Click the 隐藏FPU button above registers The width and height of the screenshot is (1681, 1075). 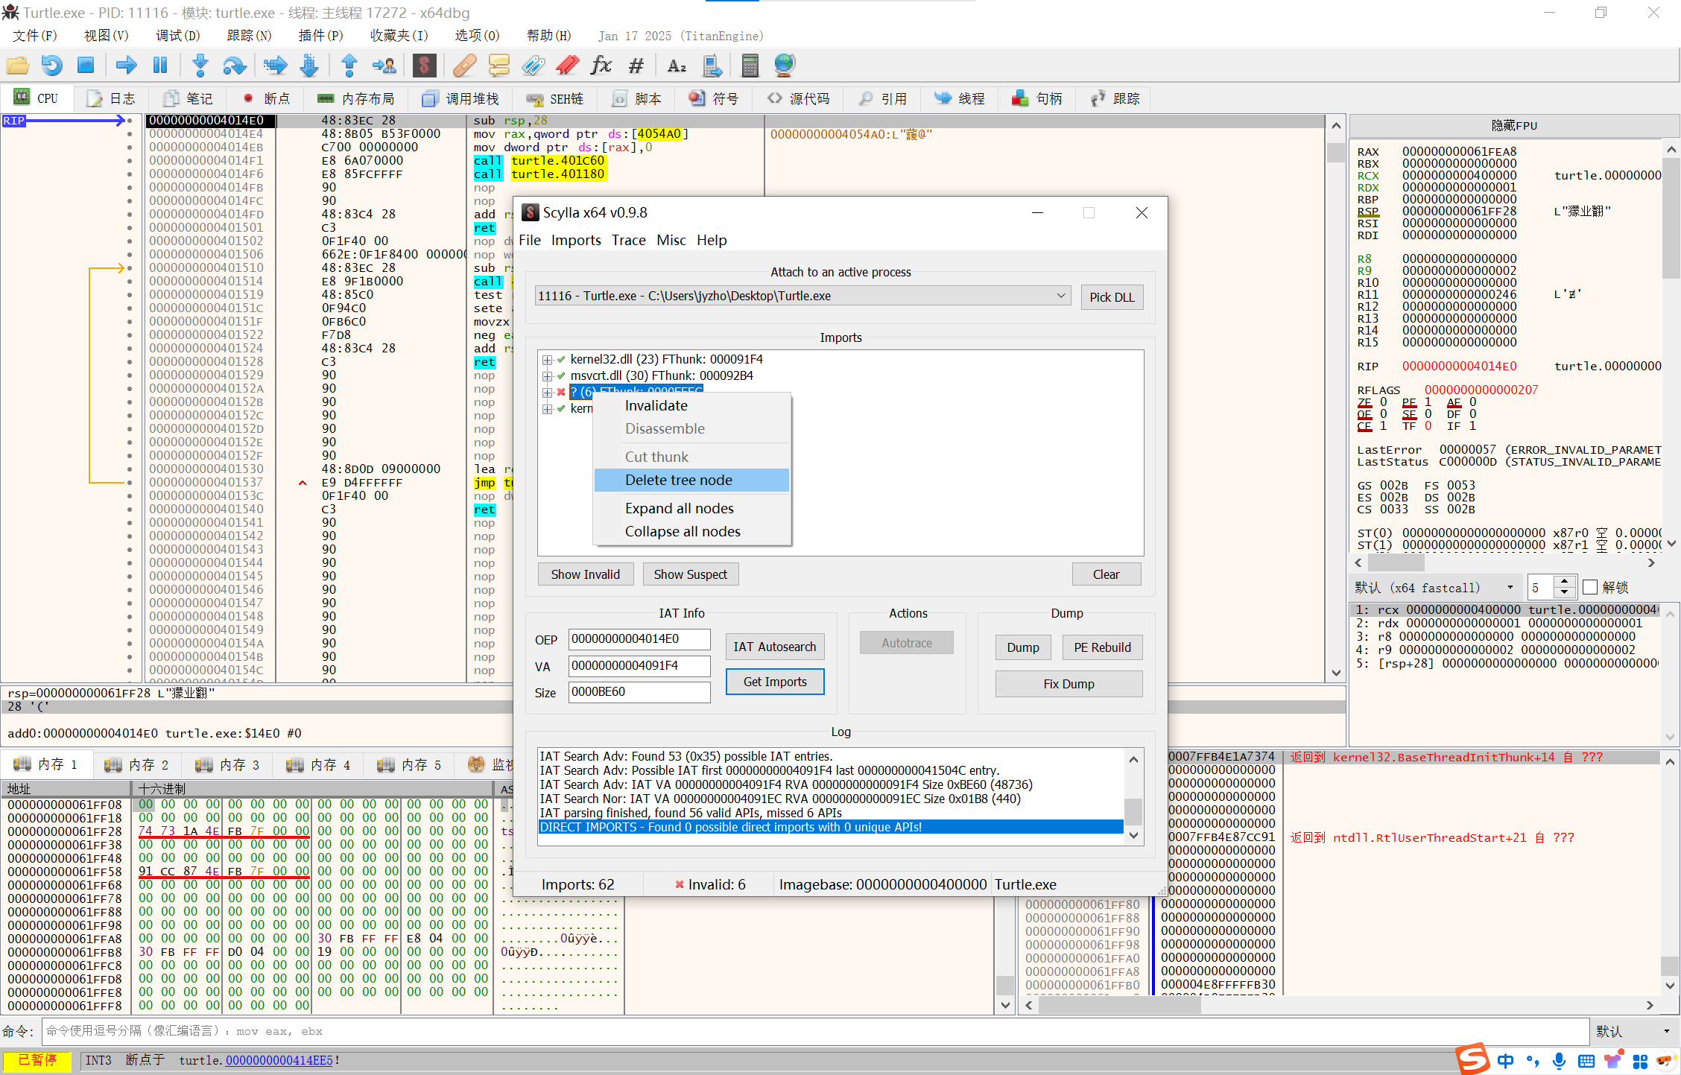1513,125
